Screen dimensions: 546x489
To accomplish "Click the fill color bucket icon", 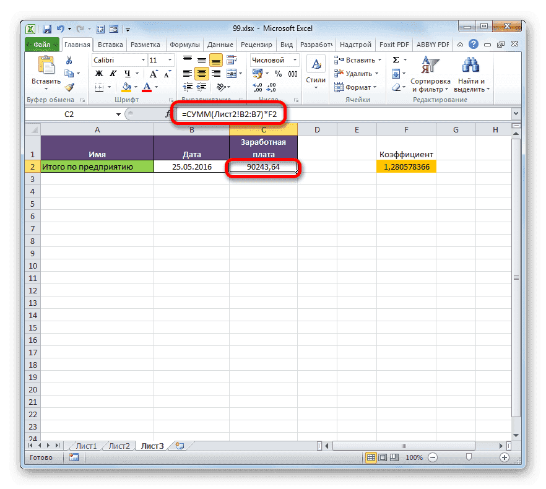I will pos(126,86).
